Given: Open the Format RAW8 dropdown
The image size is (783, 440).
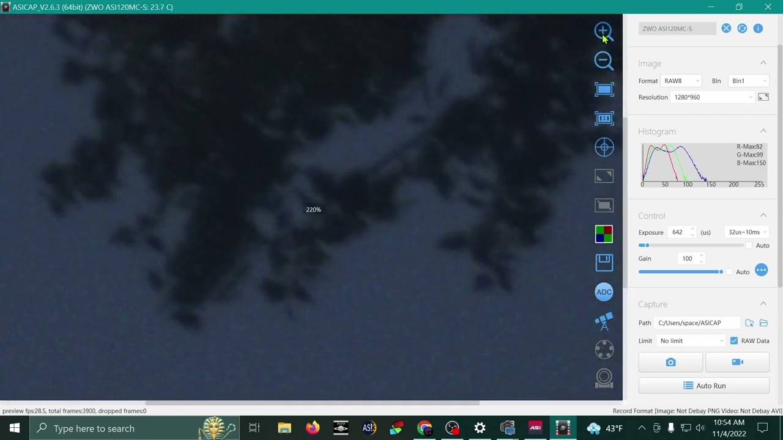Looking at the screenshot, I should pos(681,81).
